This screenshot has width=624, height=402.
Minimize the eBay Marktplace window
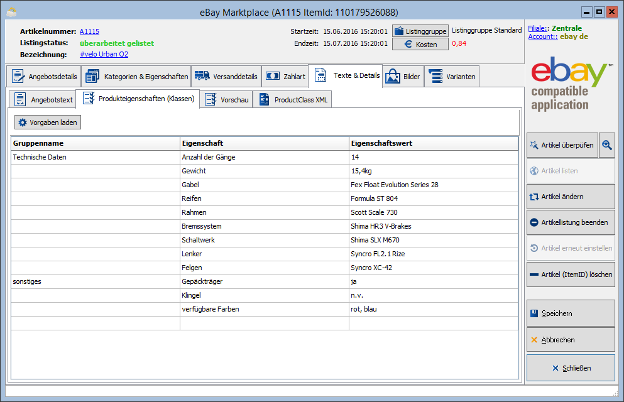[x=586, y=12]
